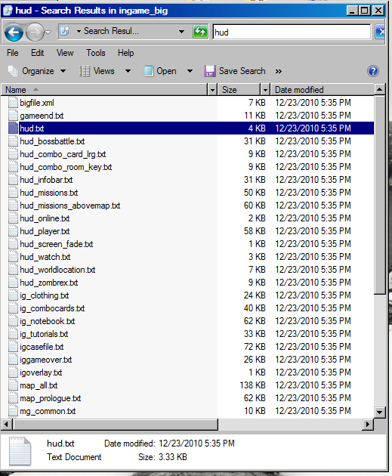Open the View menu

[65, 53]
